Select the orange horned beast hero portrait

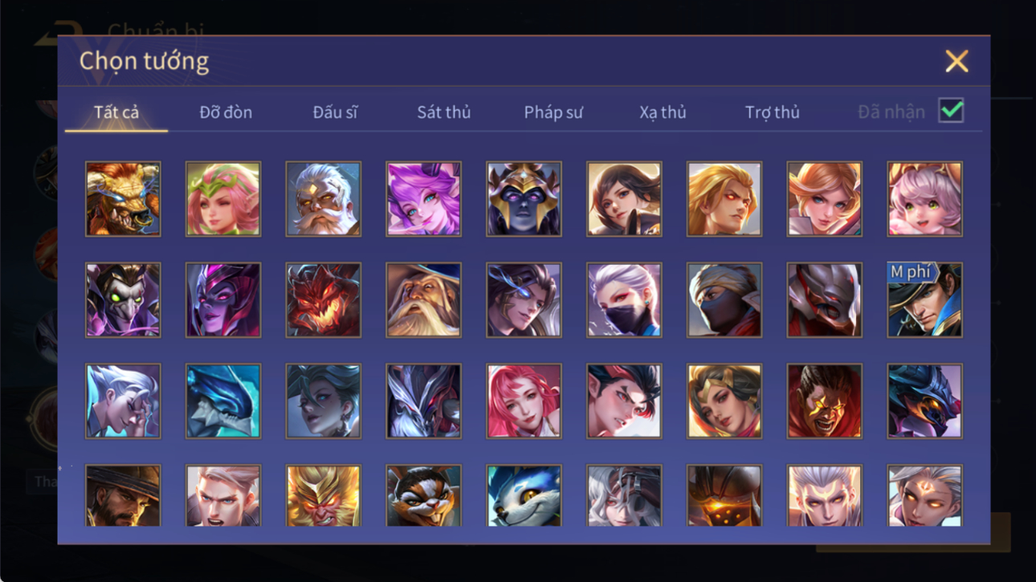[x=123, y=199]
